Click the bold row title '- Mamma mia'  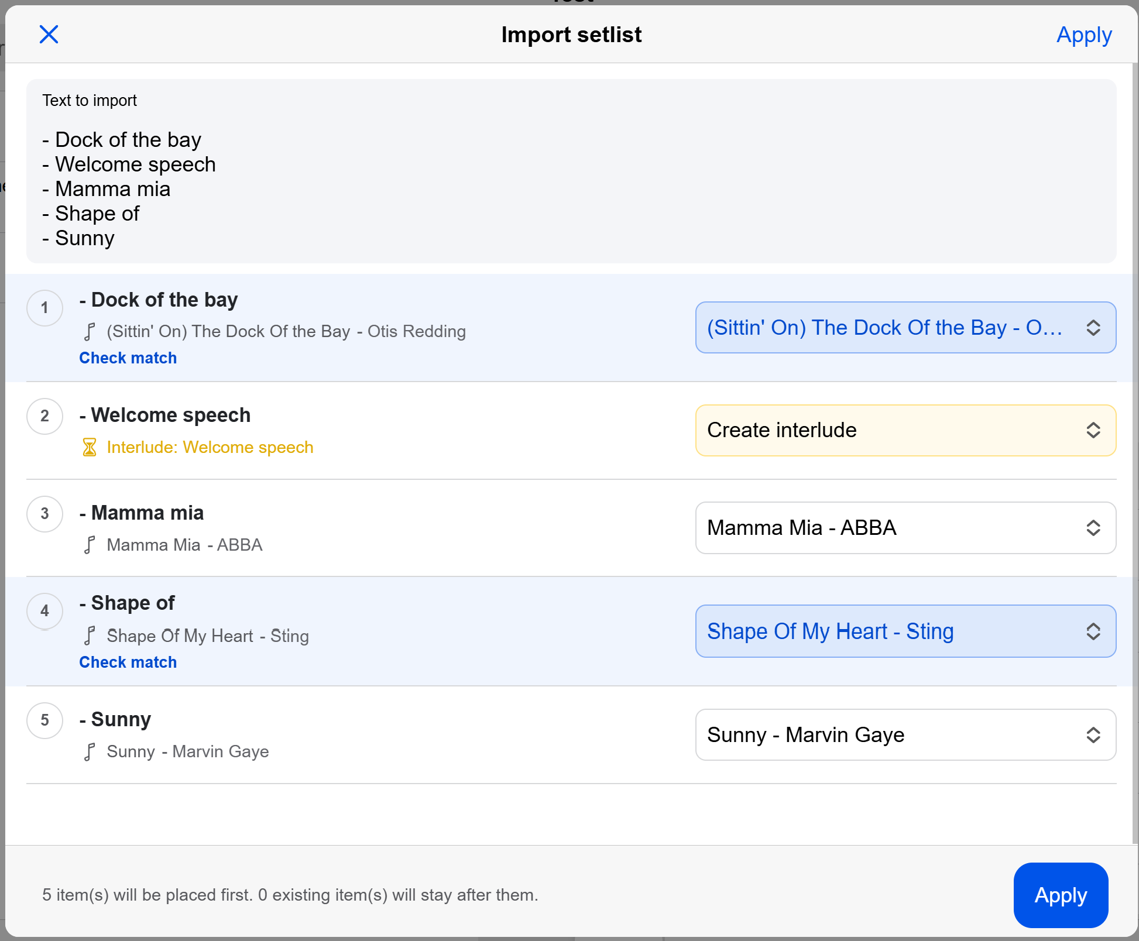[x=142, y=513]
